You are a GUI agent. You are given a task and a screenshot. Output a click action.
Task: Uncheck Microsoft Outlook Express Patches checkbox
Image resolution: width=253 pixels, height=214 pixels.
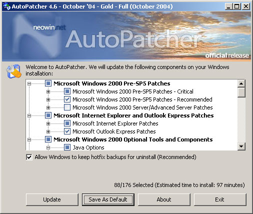pos(67,131)
